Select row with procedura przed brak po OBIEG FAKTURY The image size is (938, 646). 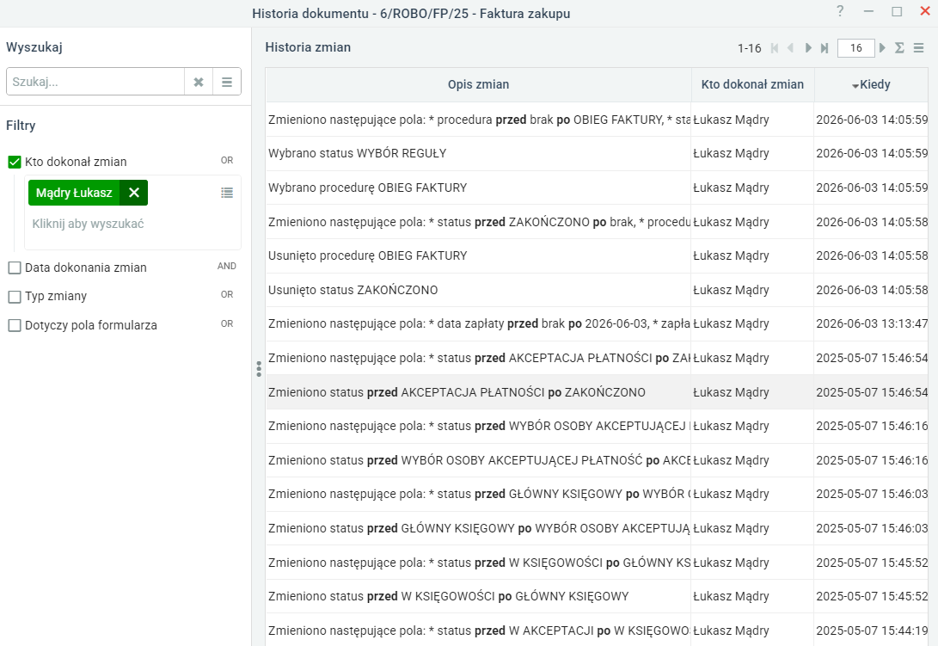(597, 120)
